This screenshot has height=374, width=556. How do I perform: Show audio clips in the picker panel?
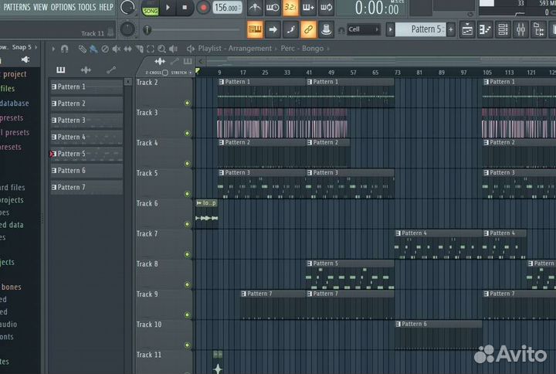point(85,70)
